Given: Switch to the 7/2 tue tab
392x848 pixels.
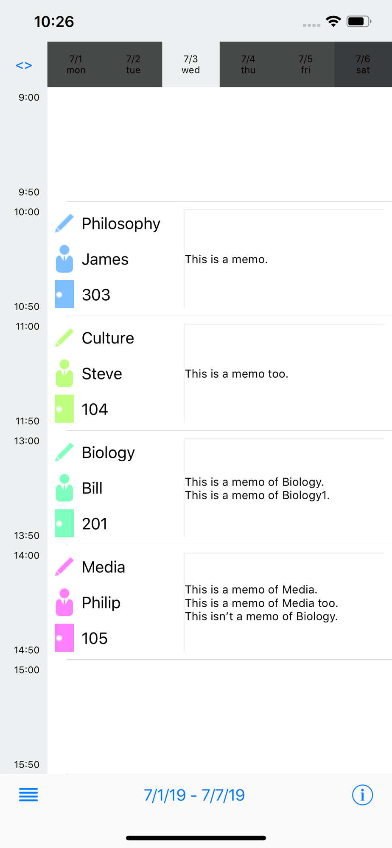Looking at the screenshot, I should coord(133,64).
